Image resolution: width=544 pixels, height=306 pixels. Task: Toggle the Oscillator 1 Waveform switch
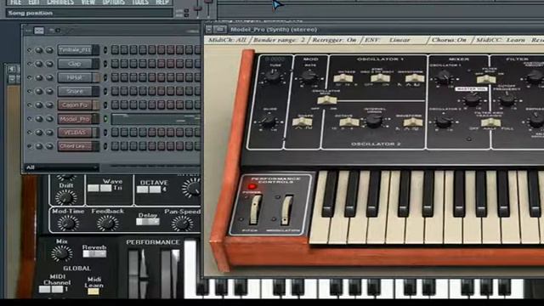click(x=415, y=78)
